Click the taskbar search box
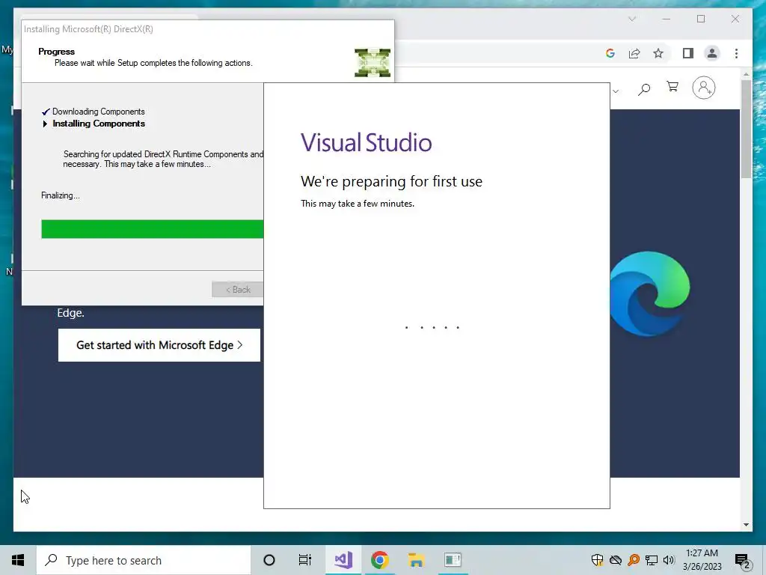The height and width of the screenshot is (575, 766). click(144, 560)
